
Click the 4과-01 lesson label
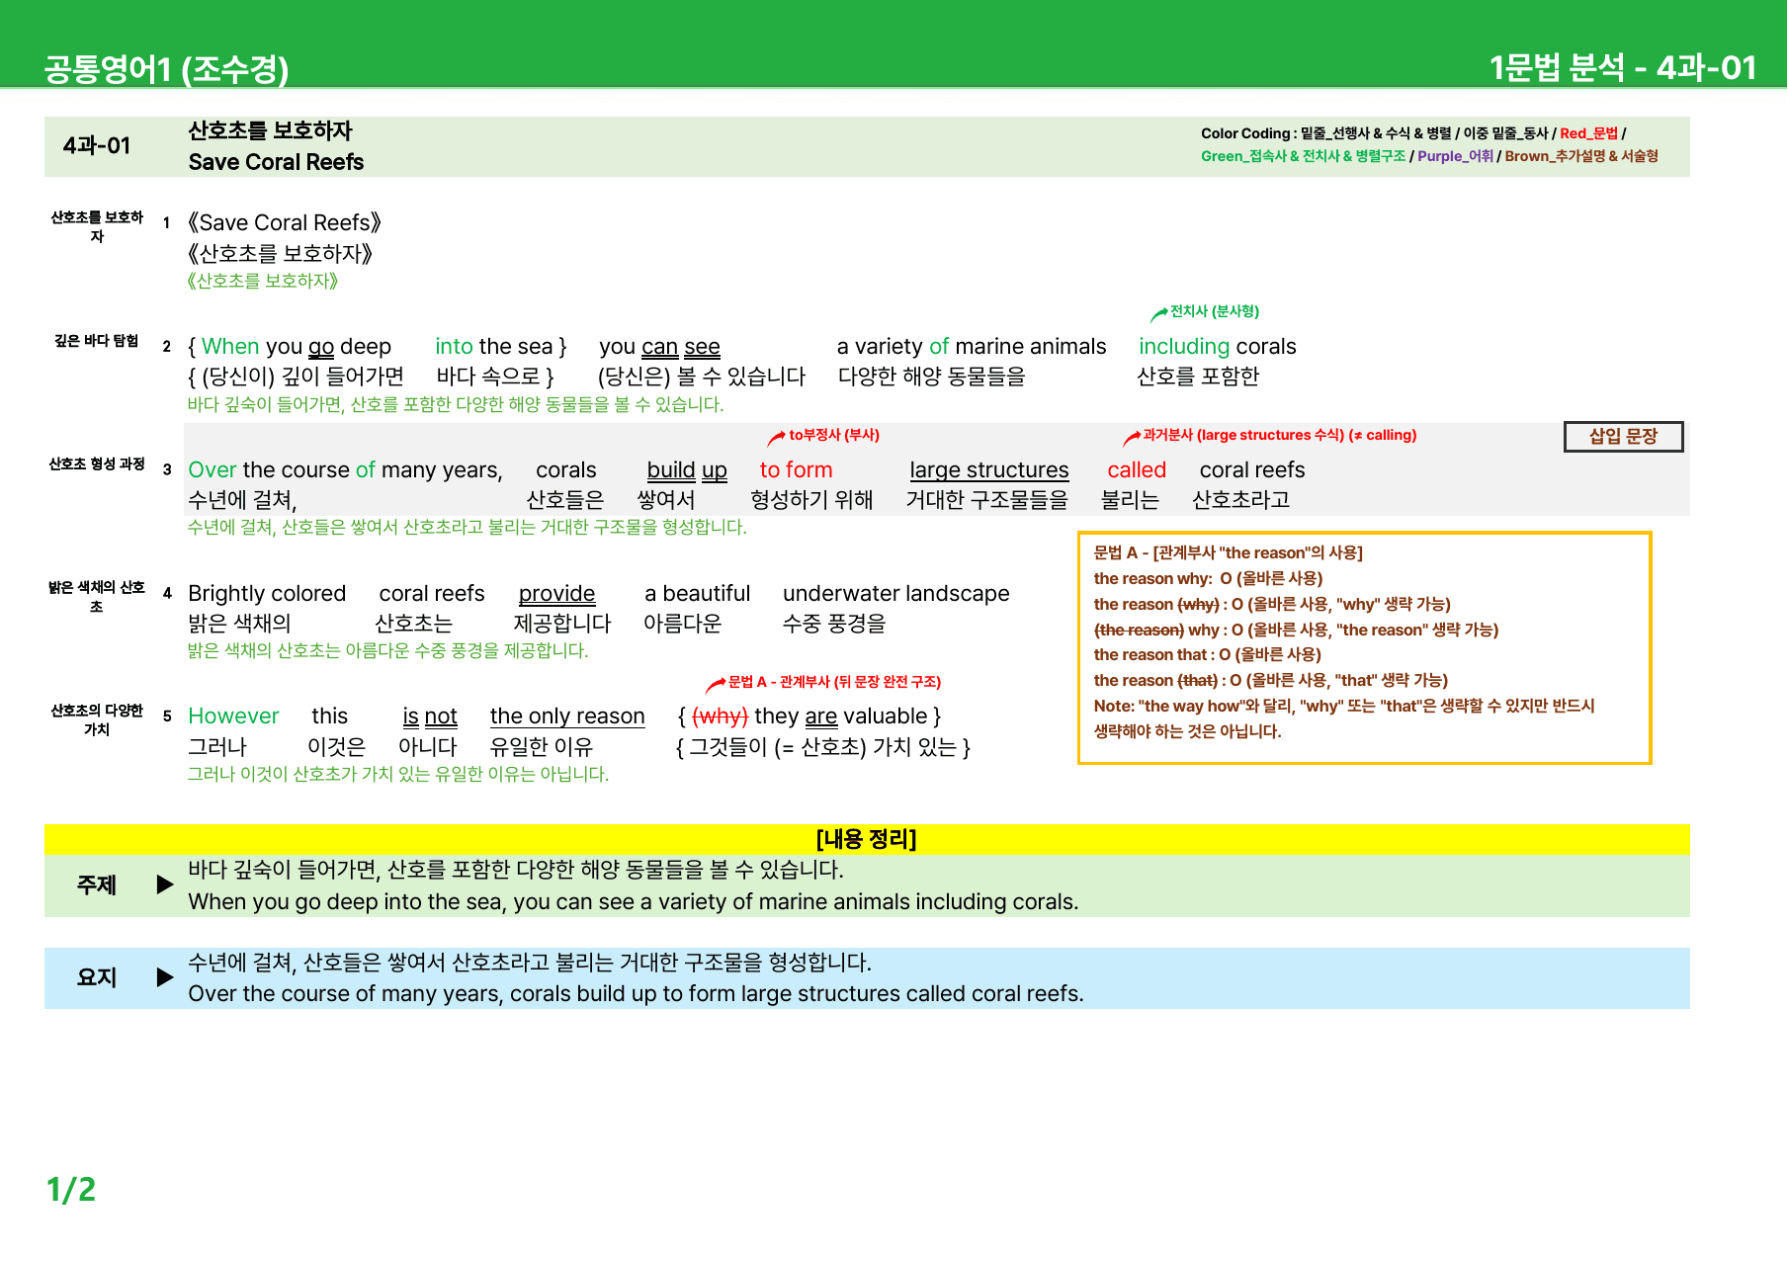click(97, 146)
